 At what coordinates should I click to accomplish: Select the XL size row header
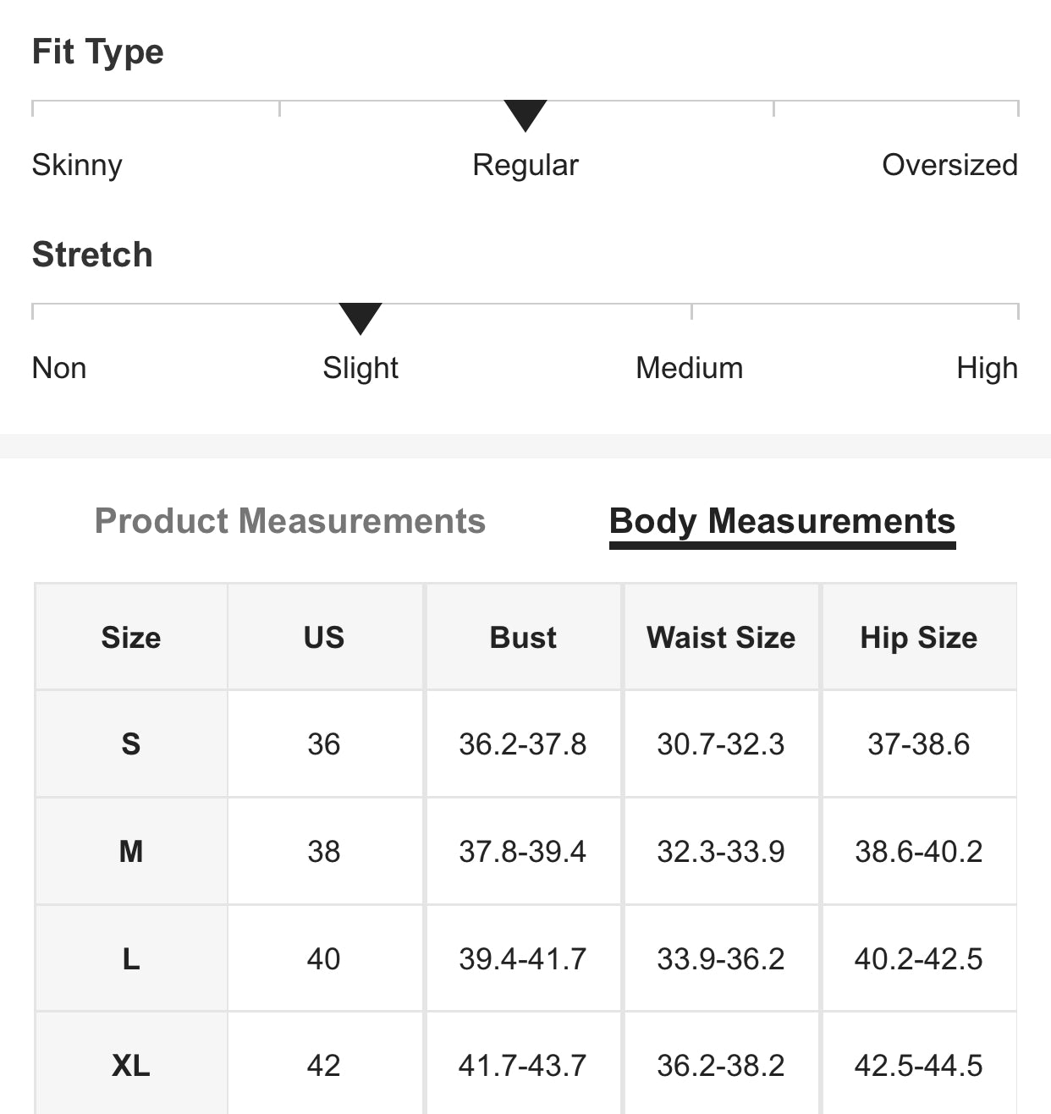pyautogui.click(x=131, y=1065)
